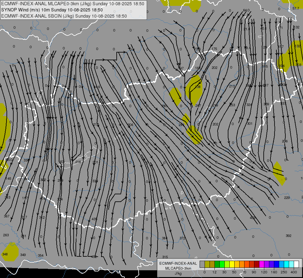Click the legend tick label '90'
This screenshot has width=303, height=278.
254,272
